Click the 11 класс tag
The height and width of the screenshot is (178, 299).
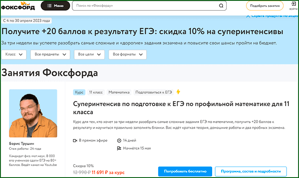[x=96, y=92]
